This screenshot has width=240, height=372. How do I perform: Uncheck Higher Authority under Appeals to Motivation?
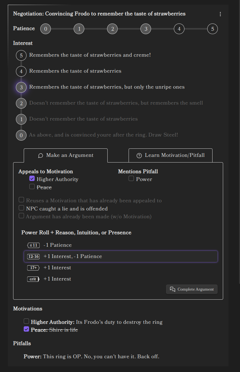32,178
